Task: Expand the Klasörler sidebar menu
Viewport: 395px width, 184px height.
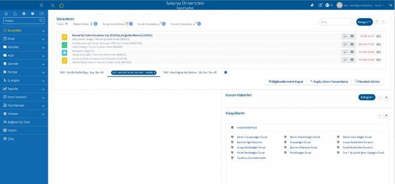Action: point(24,47)
